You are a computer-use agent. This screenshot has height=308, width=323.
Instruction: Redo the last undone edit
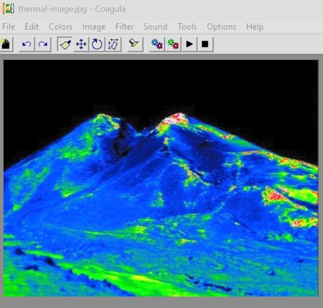pyautogui.click(x=43, y=44)
